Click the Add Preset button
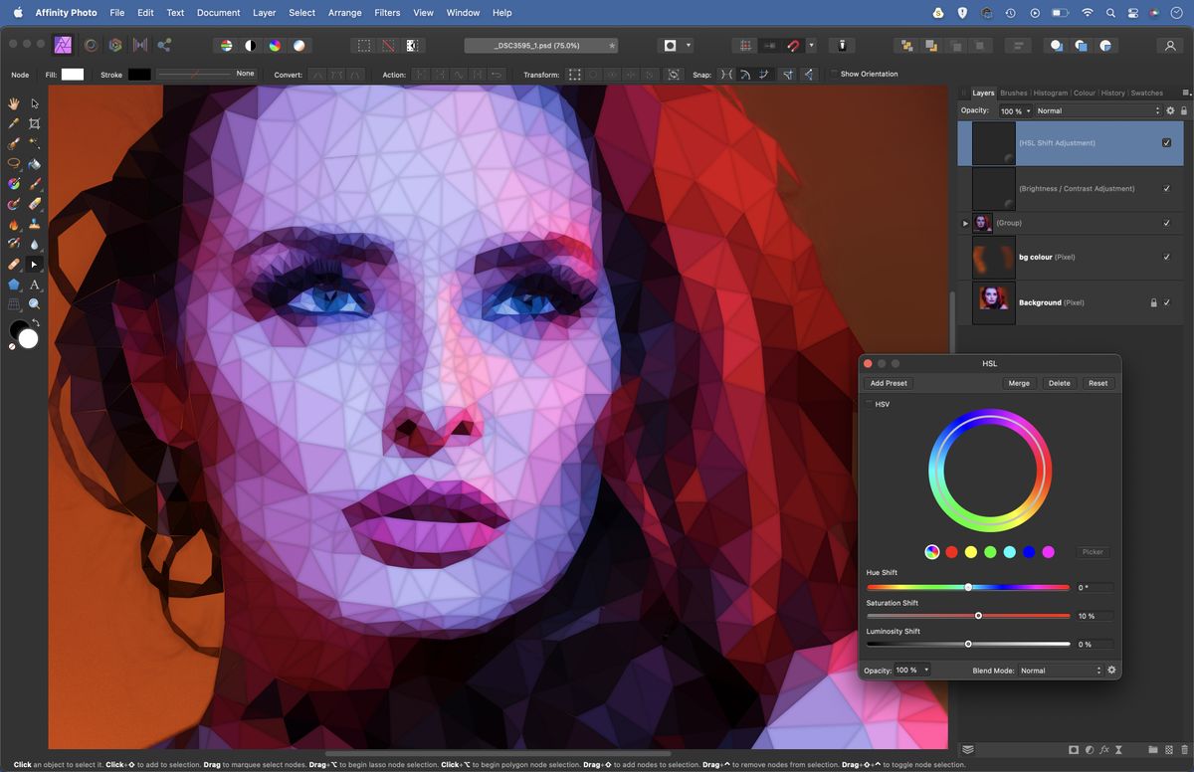 click(888, 383)
